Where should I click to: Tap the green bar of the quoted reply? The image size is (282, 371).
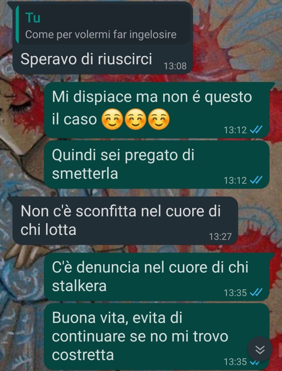[x=17, y=25]
